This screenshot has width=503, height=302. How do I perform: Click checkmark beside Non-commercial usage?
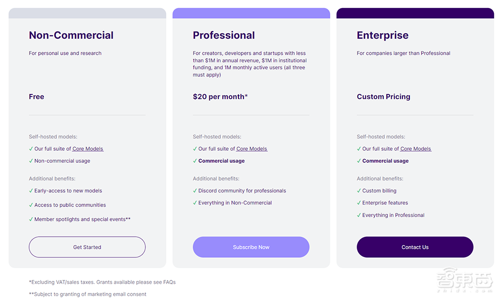(31, 161)
